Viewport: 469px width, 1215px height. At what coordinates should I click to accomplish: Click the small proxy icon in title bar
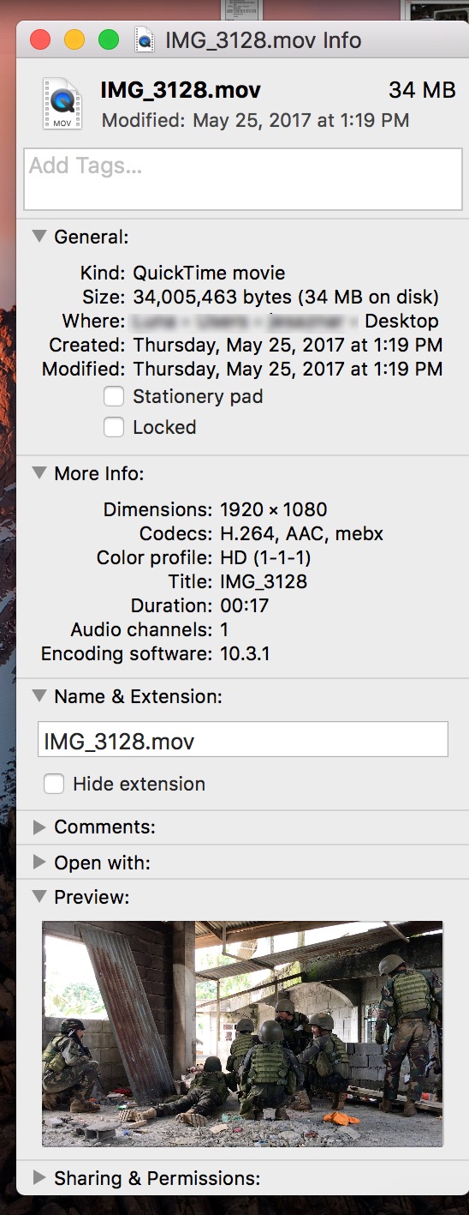tap(145, 40)
